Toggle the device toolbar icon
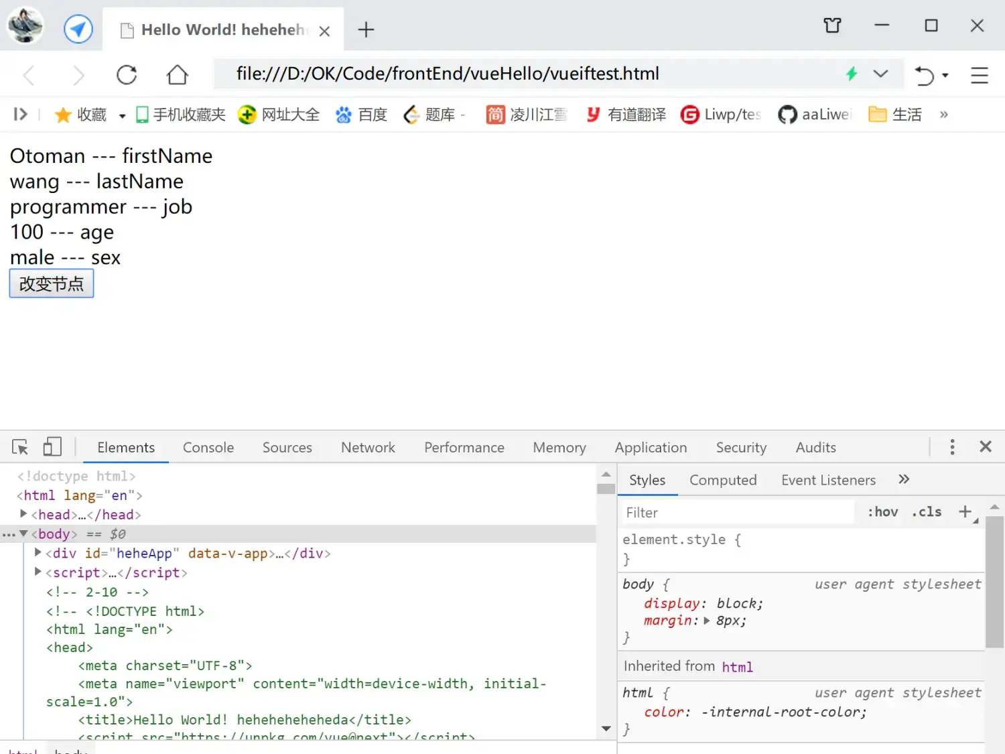The width and height of the screenshot is (1005, 754). click(52, 447)
